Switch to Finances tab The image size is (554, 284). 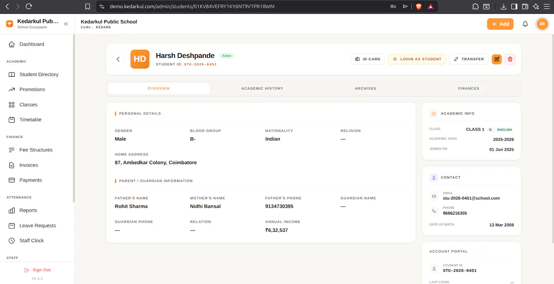pos(468,88)
